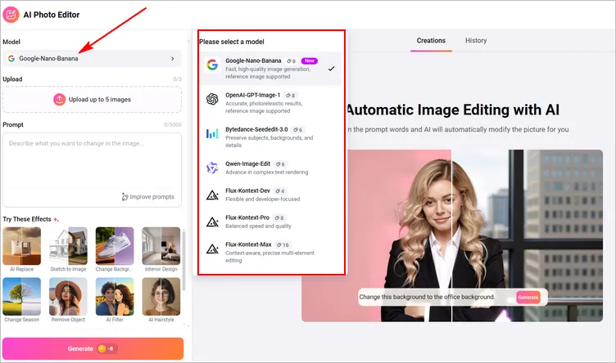Viewport: 616px width, 363px height.
Task: Click the 'Please select a model' heading
Action: pos(232,42)
